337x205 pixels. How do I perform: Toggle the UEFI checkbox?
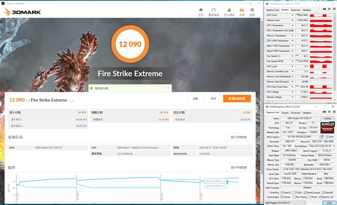click(327, 137)
